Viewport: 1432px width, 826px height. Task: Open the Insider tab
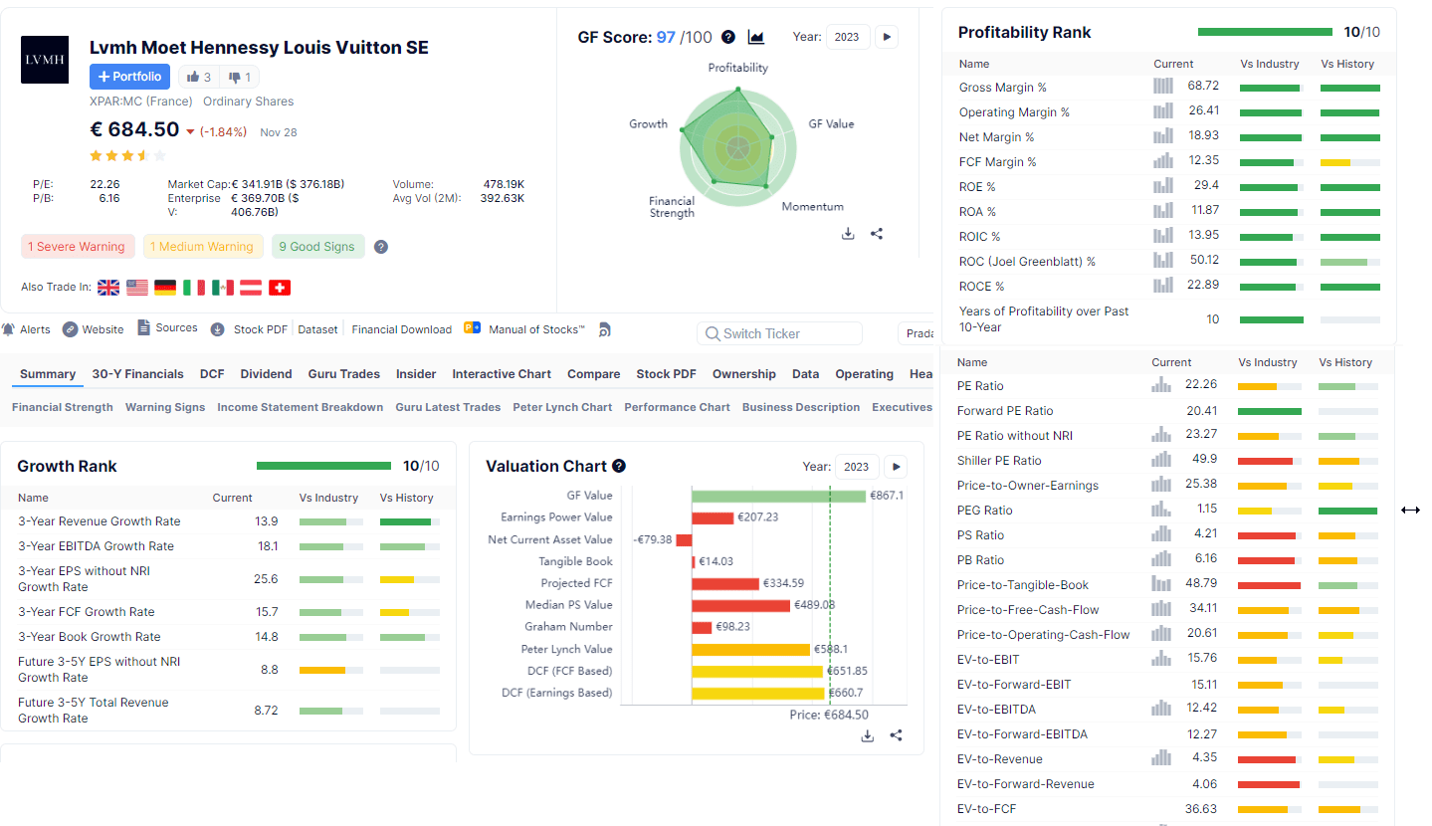click(416, 374)
